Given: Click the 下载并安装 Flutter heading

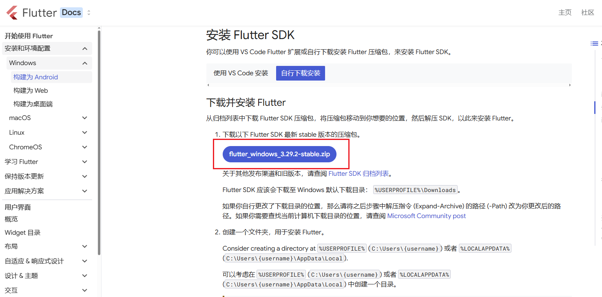Looking at the screenshot, I should pyautogui.click(x=246, y=103).
